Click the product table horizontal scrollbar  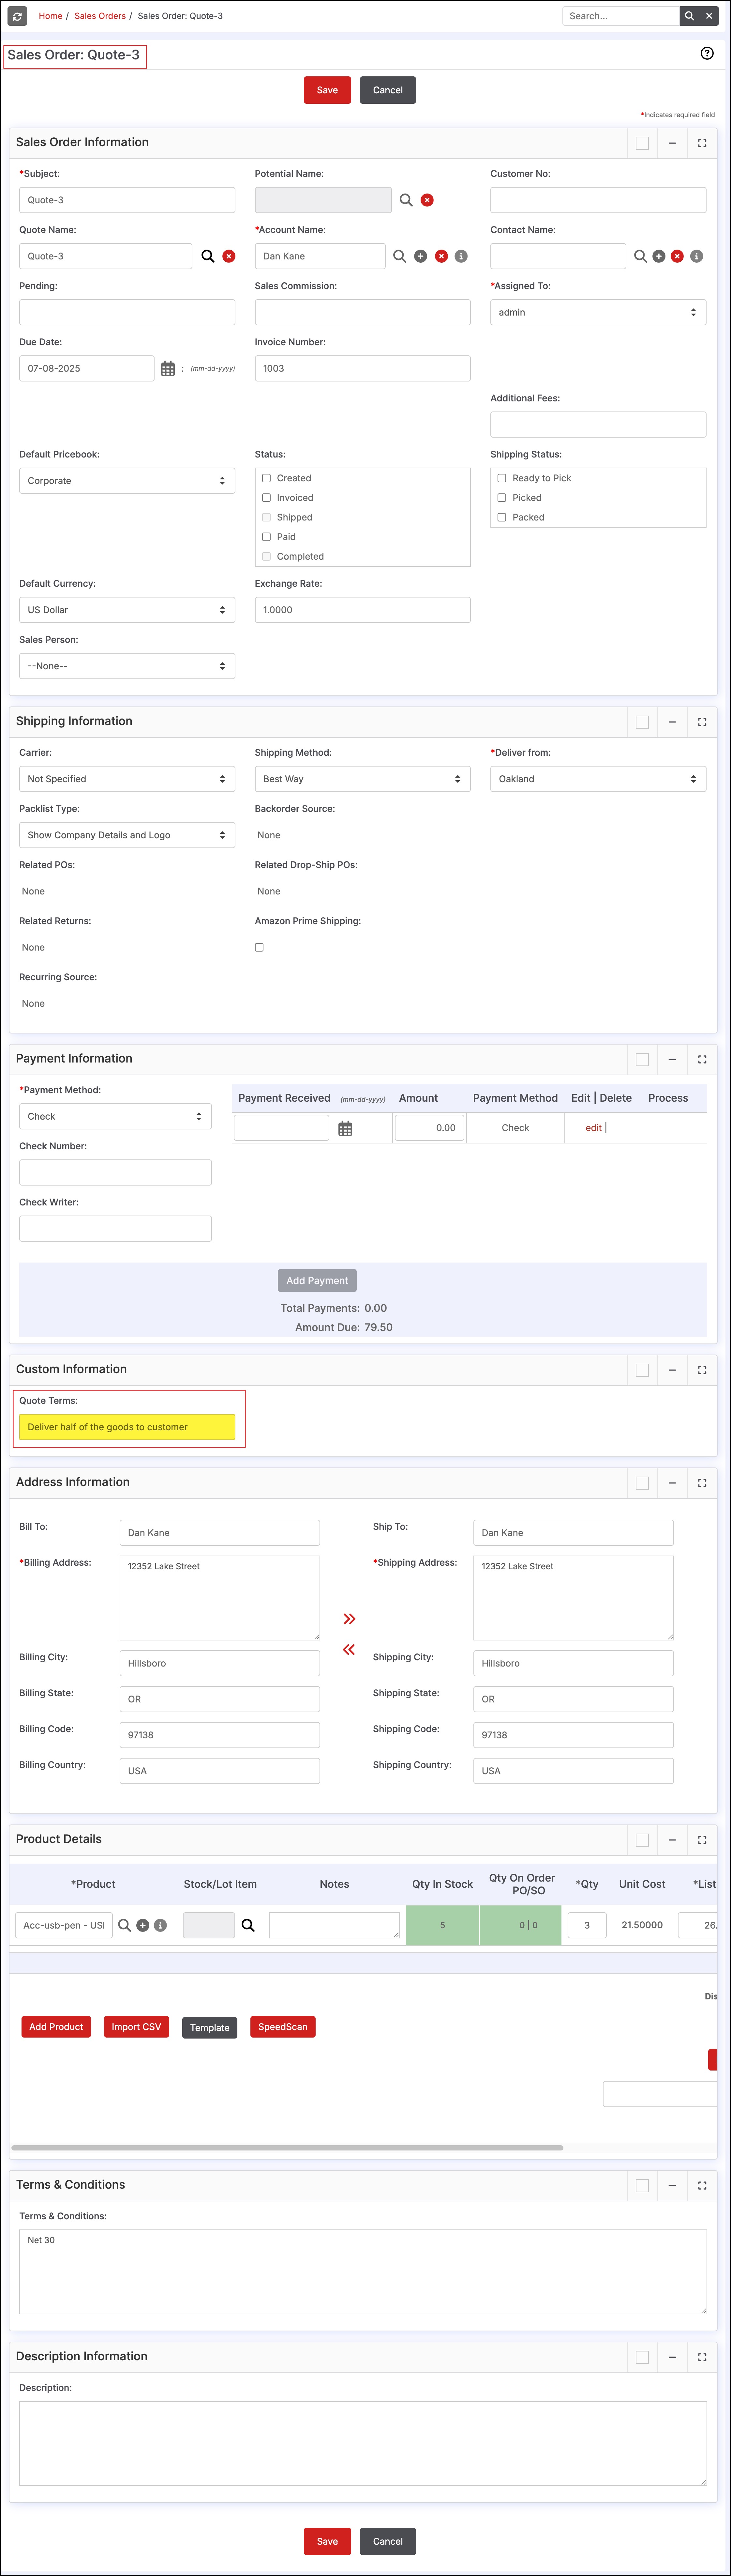(288, 2148)
